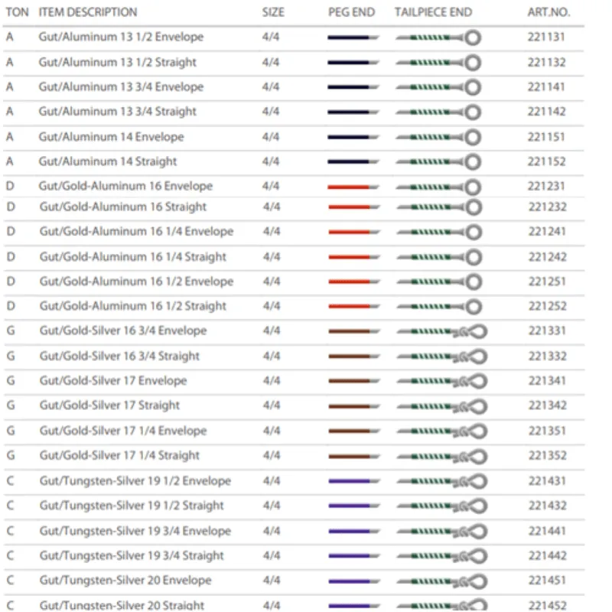Screen dimensions: 612x612
Task: Click the PEG END column header
Action: (350, 12)
